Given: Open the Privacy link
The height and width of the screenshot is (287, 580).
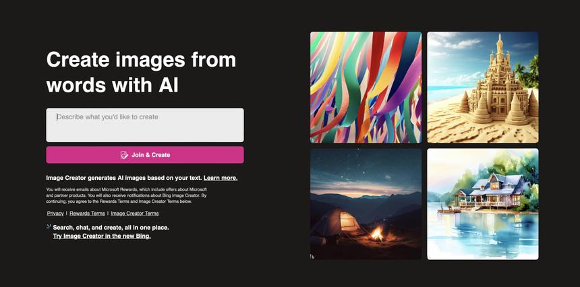Looking at the screenshot, I should click(x=55, y=214).
